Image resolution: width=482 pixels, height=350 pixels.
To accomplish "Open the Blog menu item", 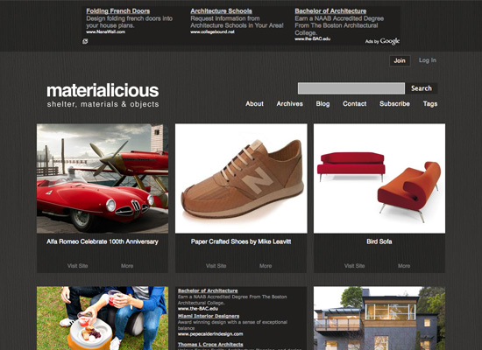I will tap(323, 104).
